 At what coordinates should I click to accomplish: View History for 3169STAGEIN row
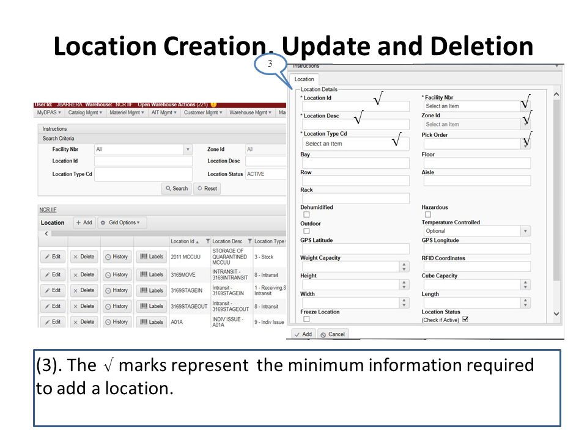116,290
